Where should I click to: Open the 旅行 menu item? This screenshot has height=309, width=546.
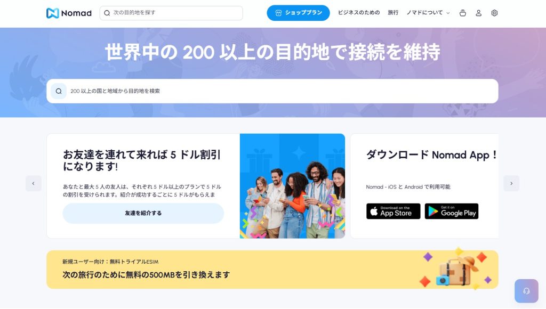pyautogui.click(x=393, y=13)
